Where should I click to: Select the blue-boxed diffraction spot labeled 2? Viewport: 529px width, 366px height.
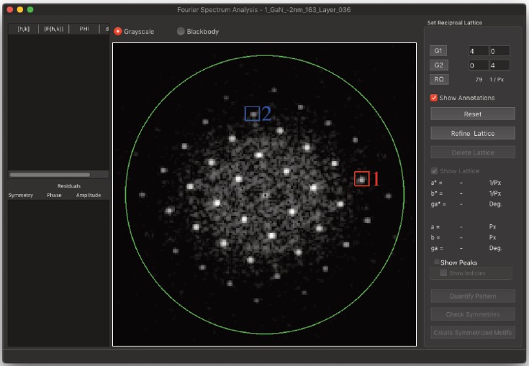(253, 114)
